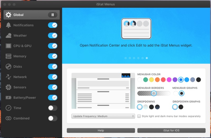Select the light blue menubar color
The width and height of the screenshot is (211, 138).
click(x=187, y=80)
